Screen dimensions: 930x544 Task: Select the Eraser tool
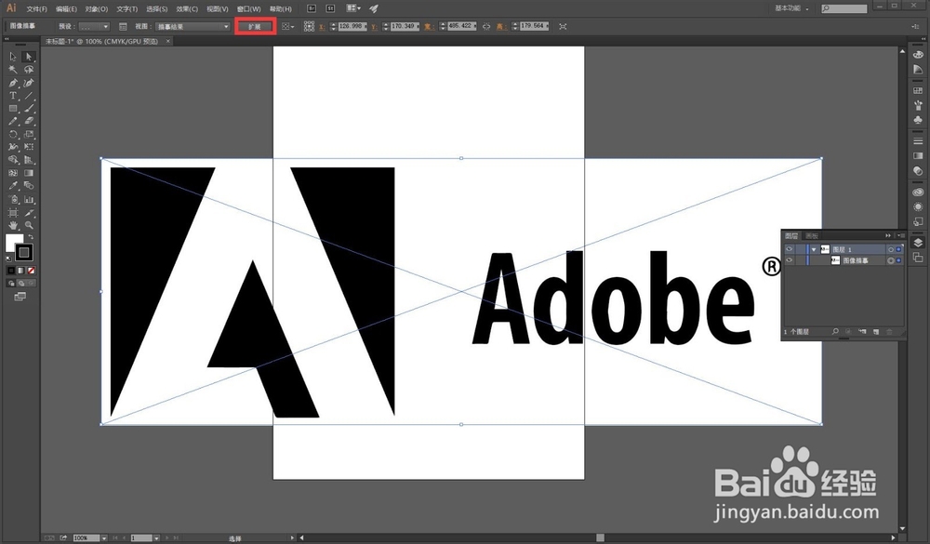pos(29,121)
